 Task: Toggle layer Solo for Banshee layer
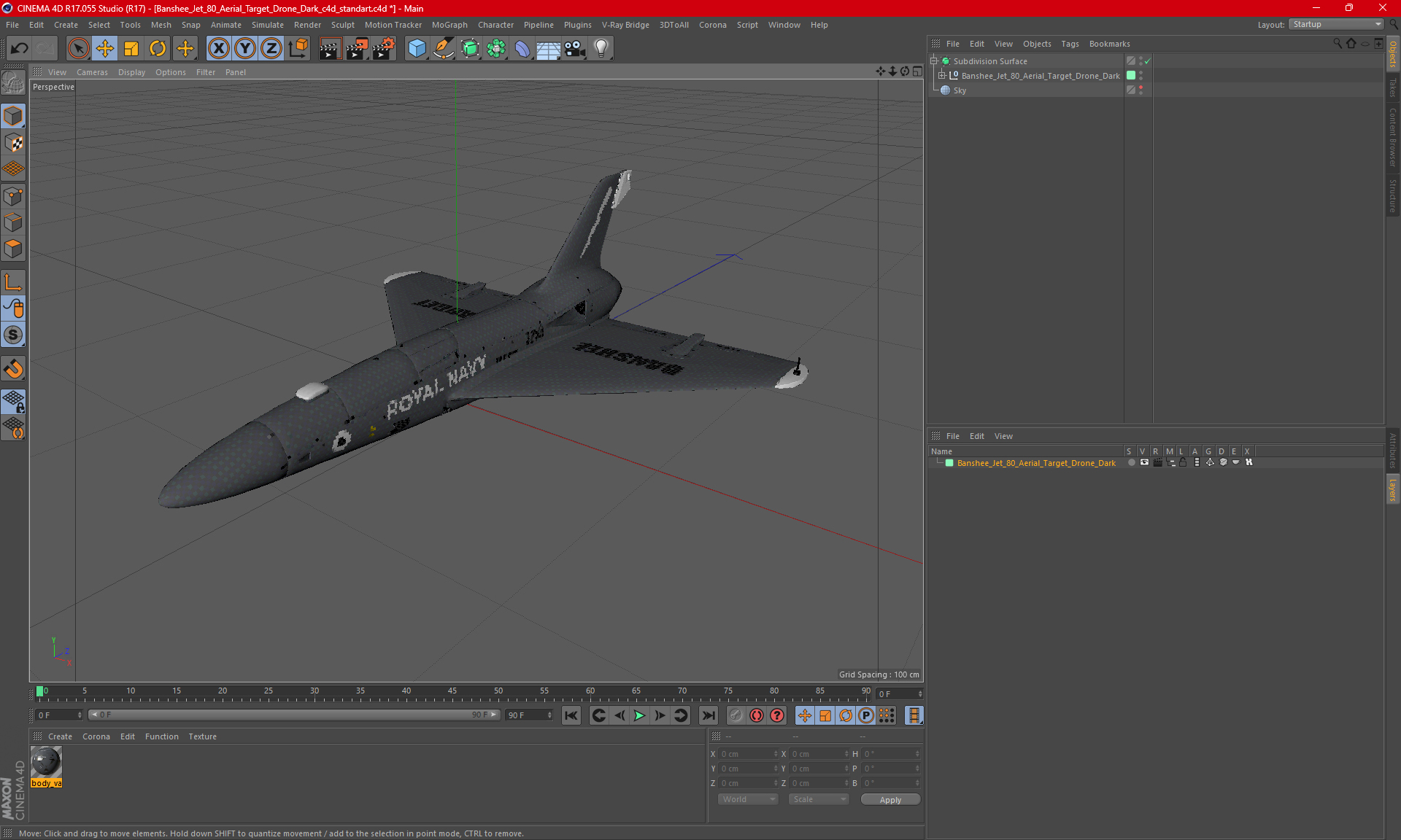click(1131, 462)
